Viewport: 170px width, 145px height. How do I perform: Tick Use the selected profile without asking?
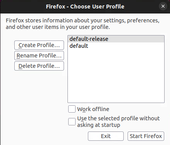coord(72,121)
